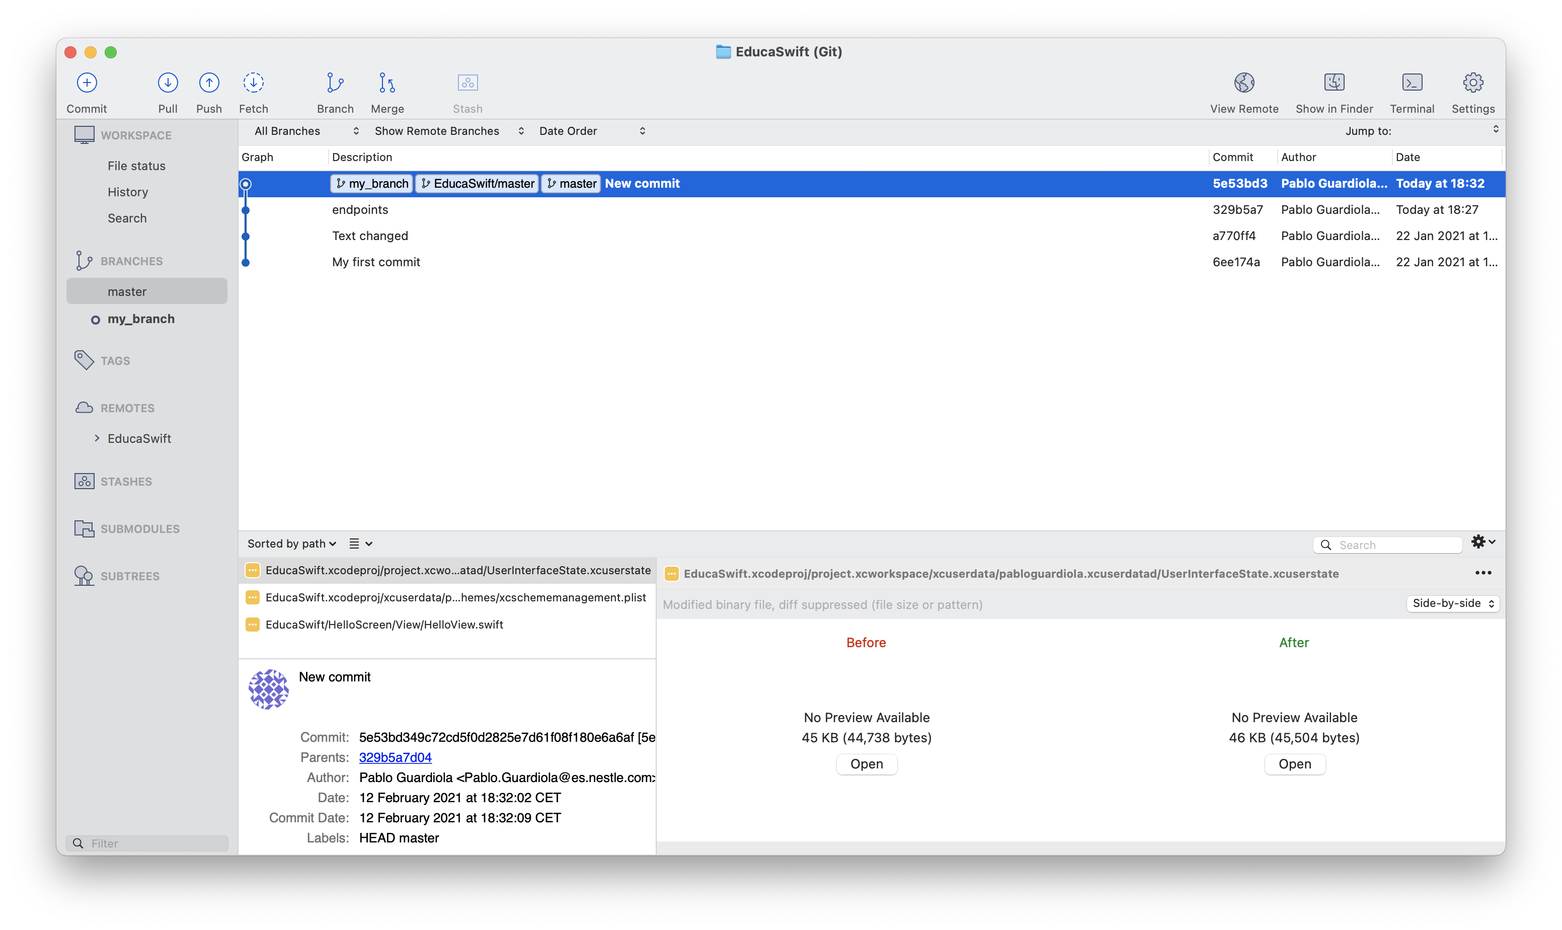Open parent commit link 329b5a7d04
Screen dimensions: 1562x930
(396, 758)
